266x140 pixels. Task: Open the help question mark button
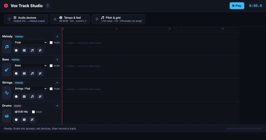[48, 6]
